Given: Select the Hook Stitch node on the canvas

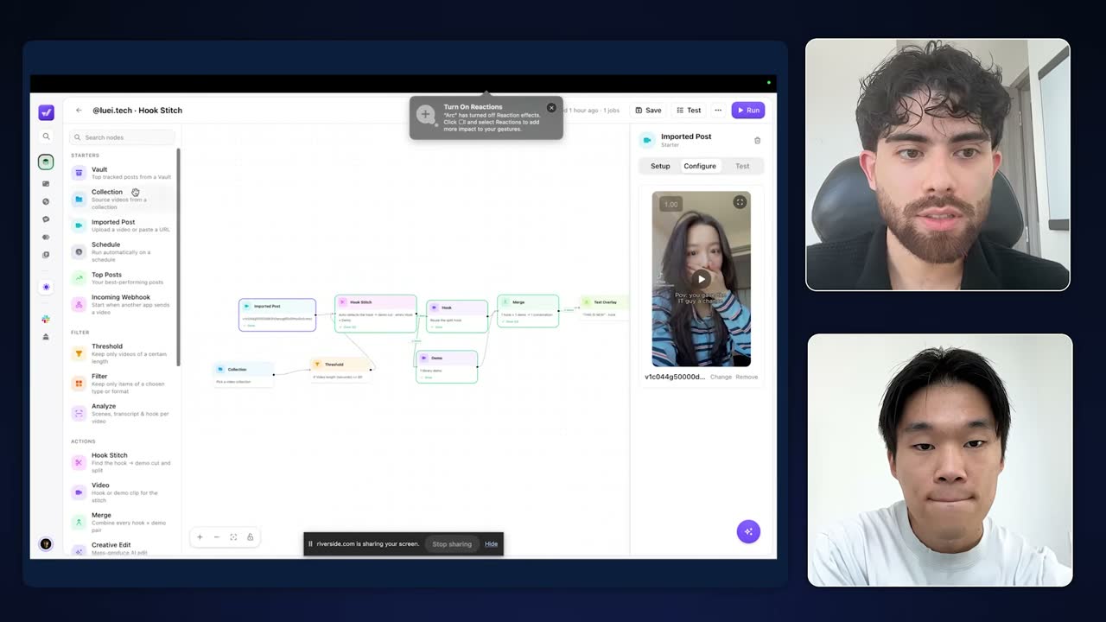Looking at the screenshot, I should pos(376,314).
